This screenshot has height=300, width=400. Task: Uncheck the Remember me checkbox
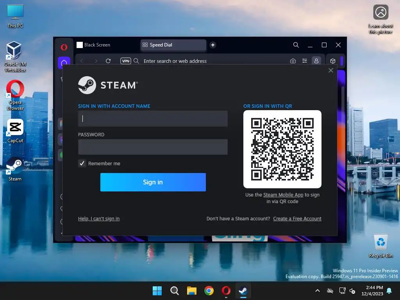click(x=82, y=163)
